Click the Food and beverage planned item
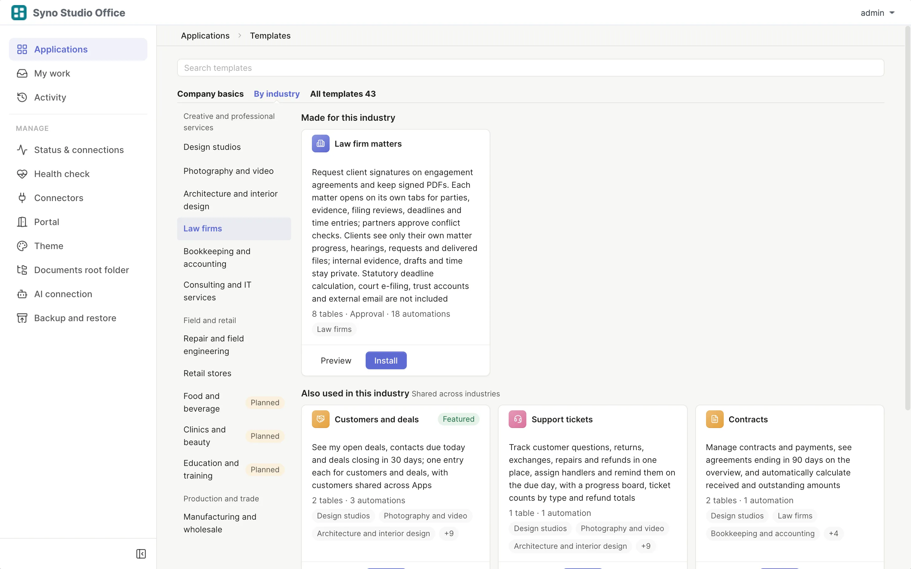This screenshot has width=911, height=569. point(234,402)
